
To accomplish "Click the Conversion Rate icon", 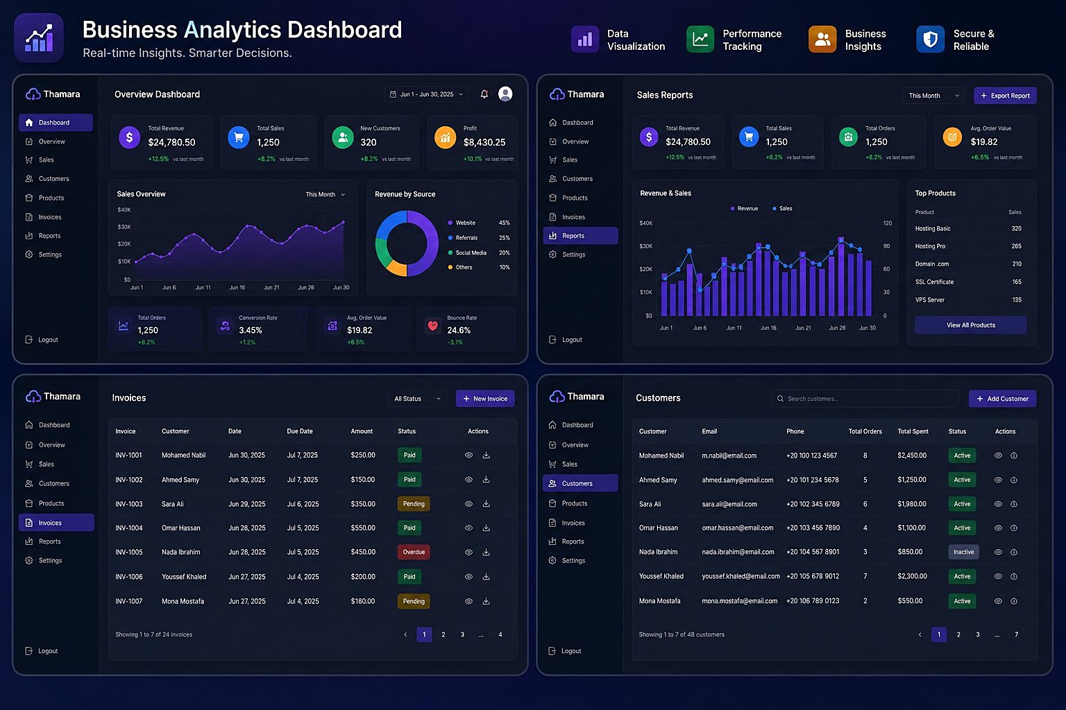I will coord(225,325).
